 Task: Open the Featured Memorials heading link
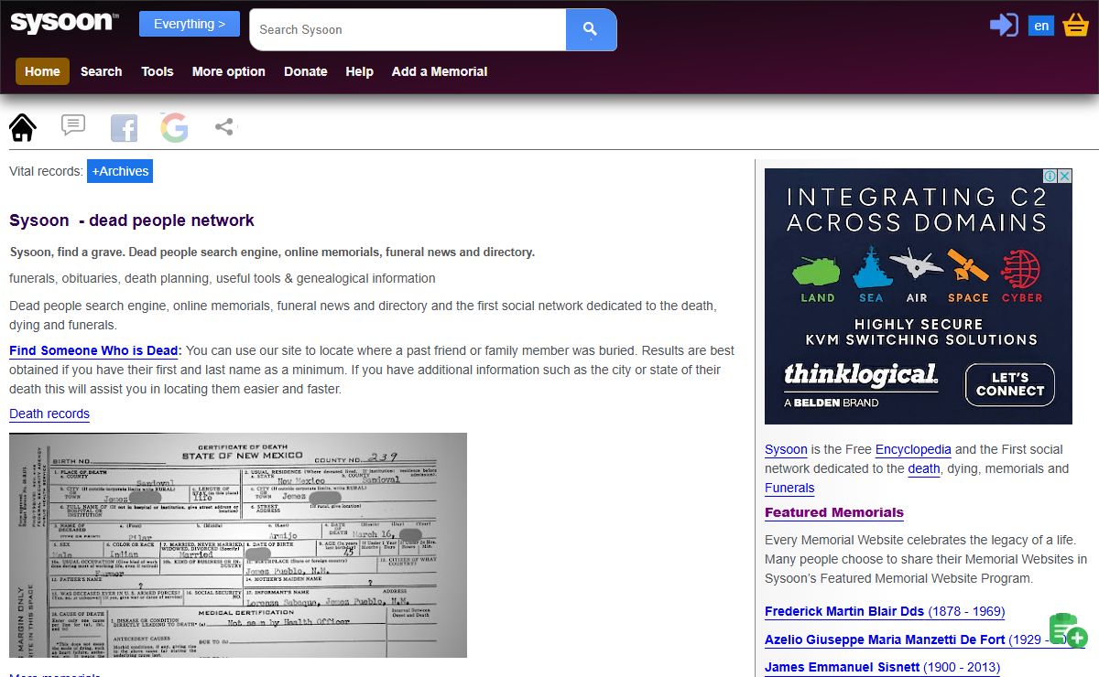pyautogui.click(x=834, y=512)
